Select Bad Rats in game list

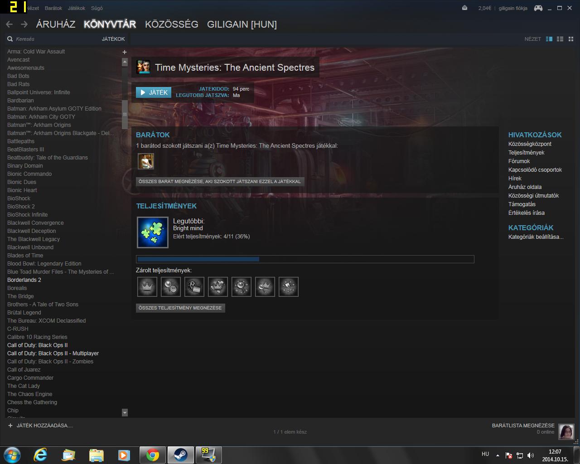[18, 84]
